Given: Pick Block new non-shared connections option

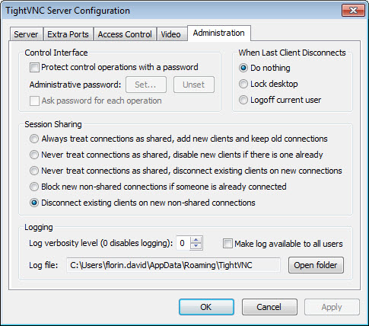Looking at the screenshot, I should coord(34,187).
